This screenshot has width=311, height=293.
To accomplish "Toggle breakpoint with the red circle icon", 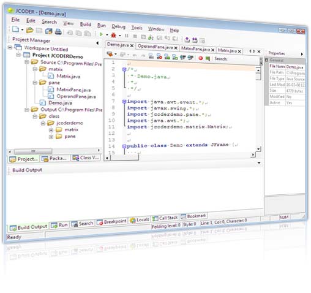I will pos(201,58).
